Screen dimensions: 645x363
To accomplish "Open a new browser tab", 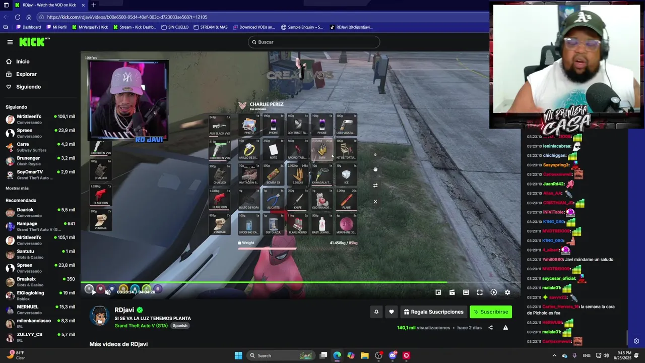I will click(x=93, y=5).
